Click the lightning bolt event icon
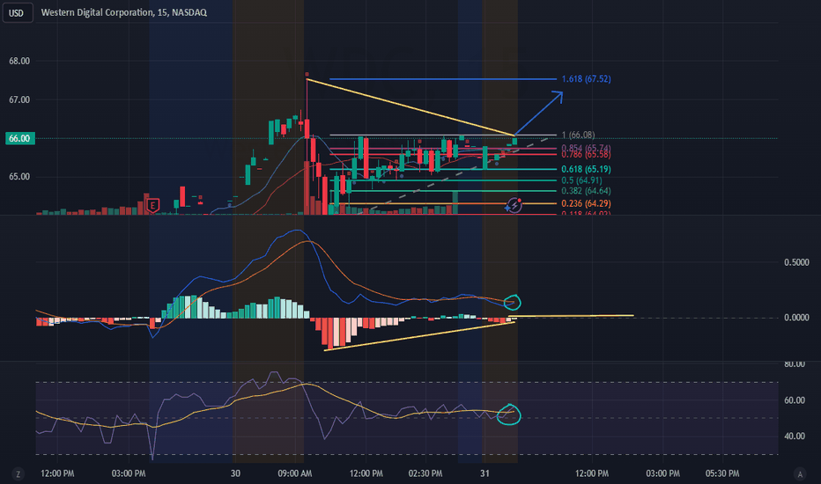Viewport: 821px width, 484px height. pyautogui.click(x=514, y=204)
